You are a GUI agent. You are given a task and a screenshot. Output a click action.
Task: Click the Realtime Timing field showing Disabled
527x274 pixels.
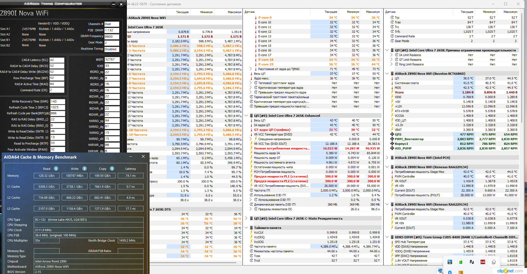[x=112, y=49]
